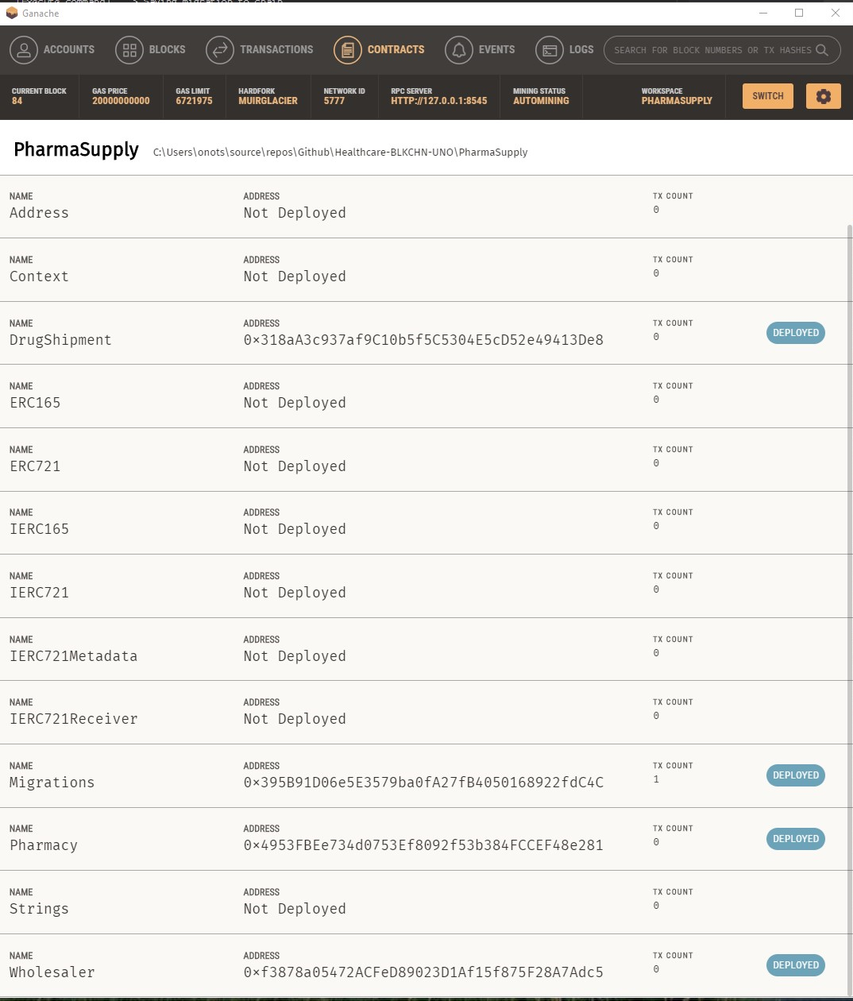The width and height of the screenshot is (853, 1001).
Task: Click the PharmaSupply project path
Action: pyautogui.click(x=340, y=152)
